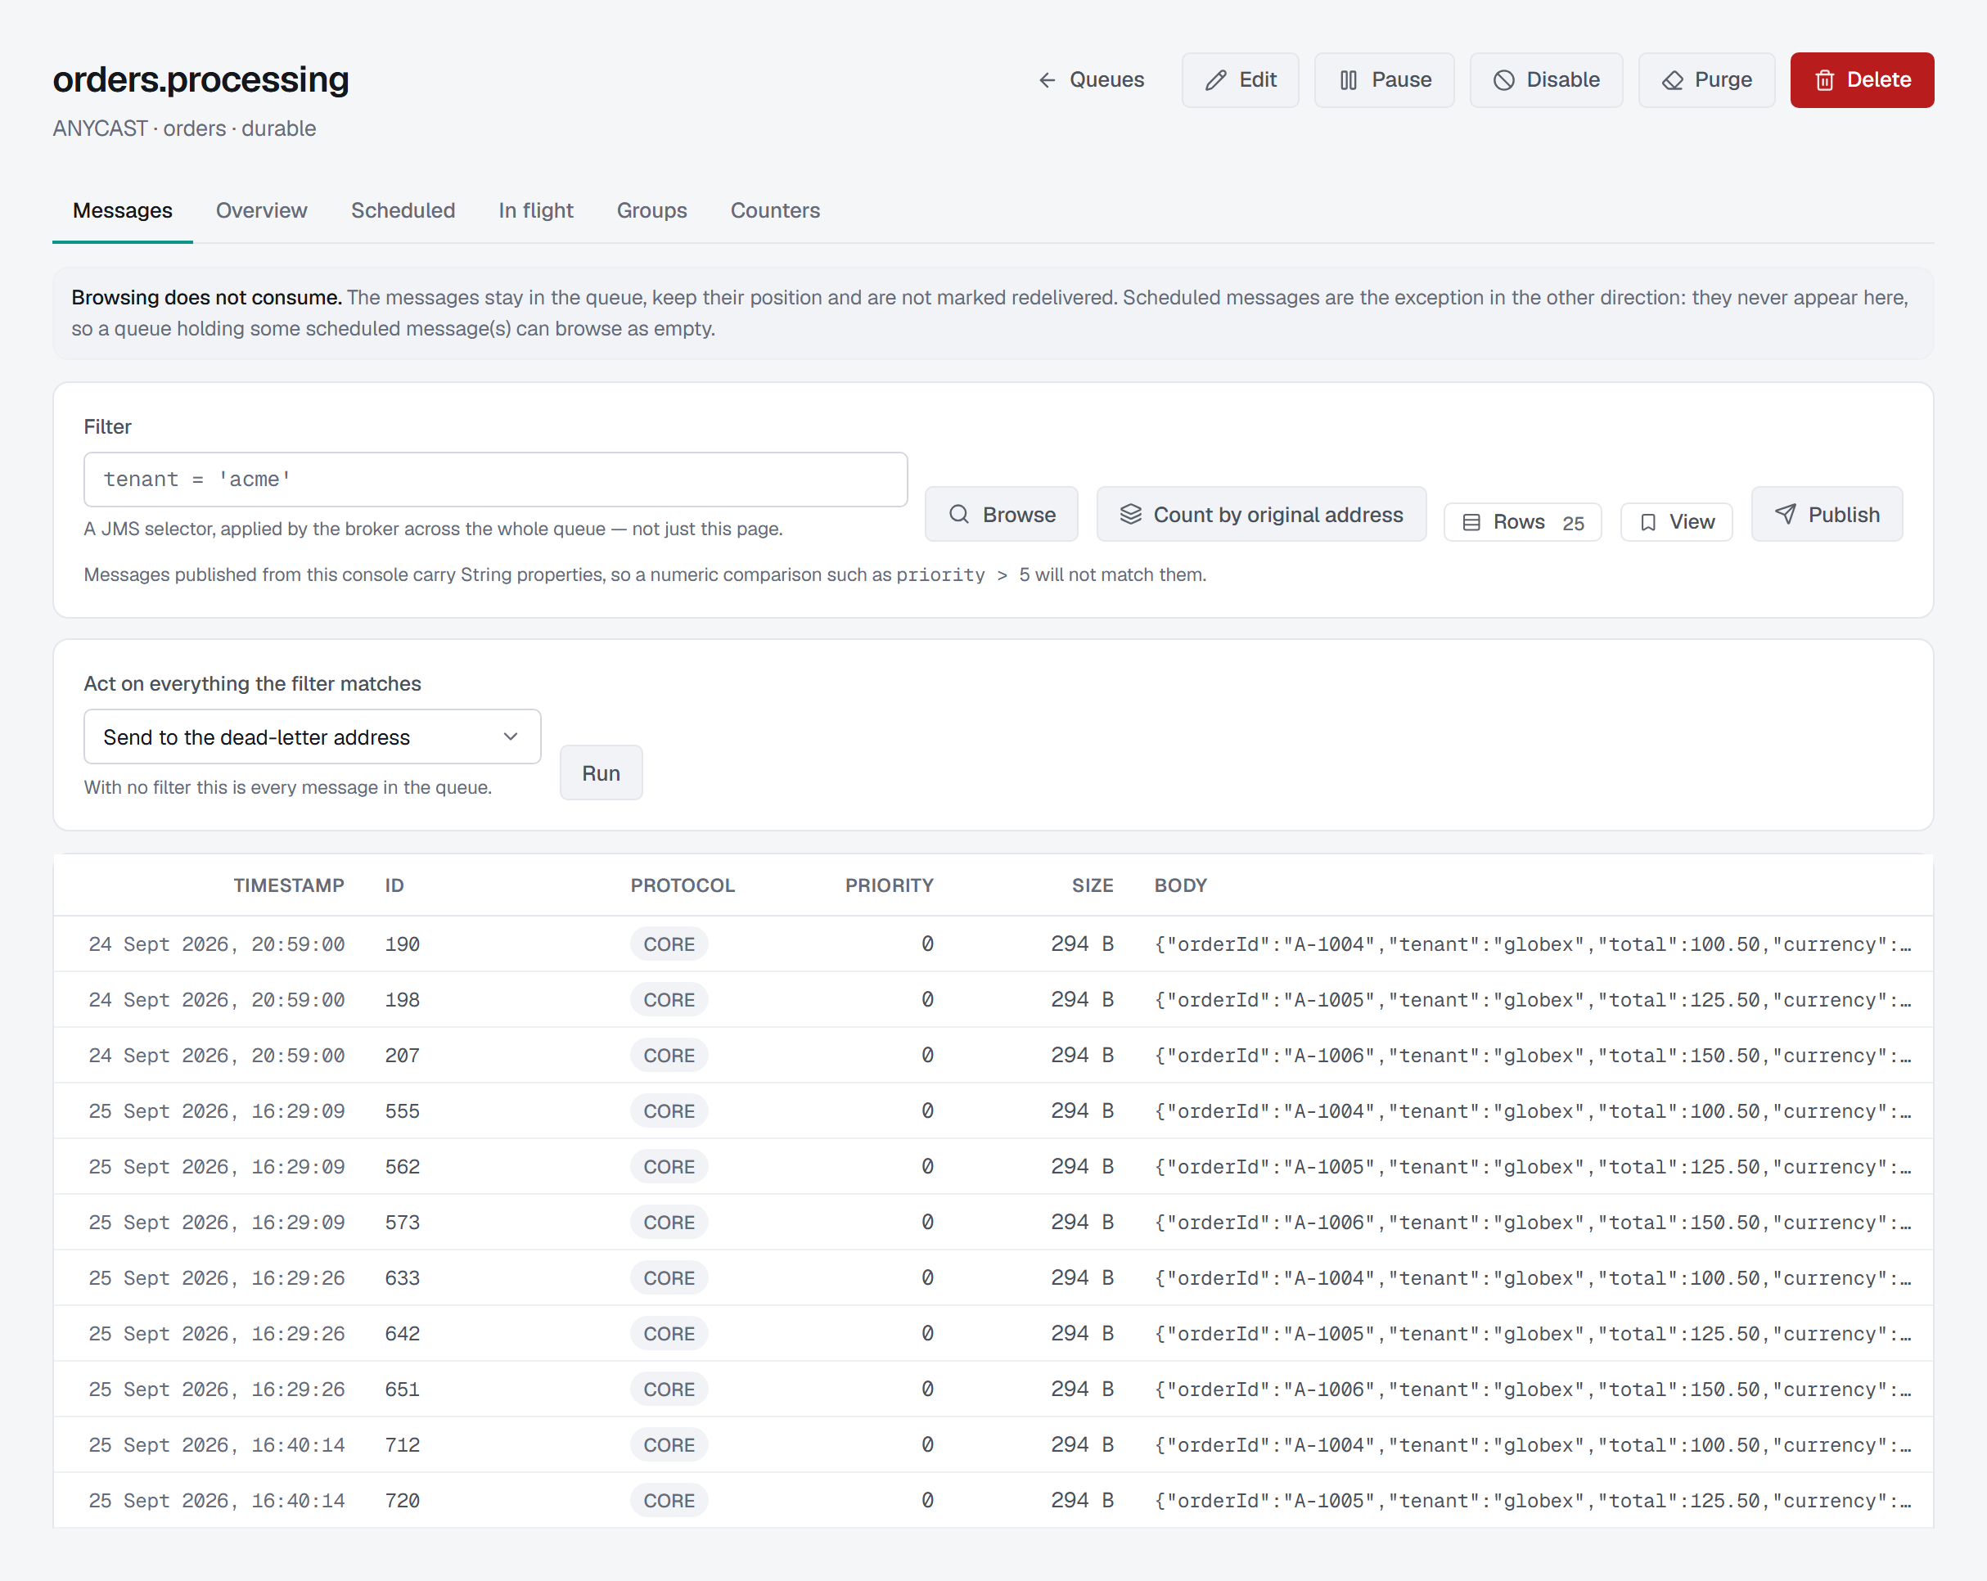
Task: Click the Disable circle-slash icon
Action: click(1503, 80)
